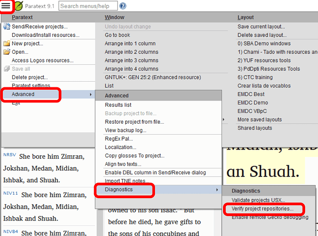The width and height of the screenshot is (318, 236).
Task: Load the SBA Demo windows layout
Action: point(264,43)
